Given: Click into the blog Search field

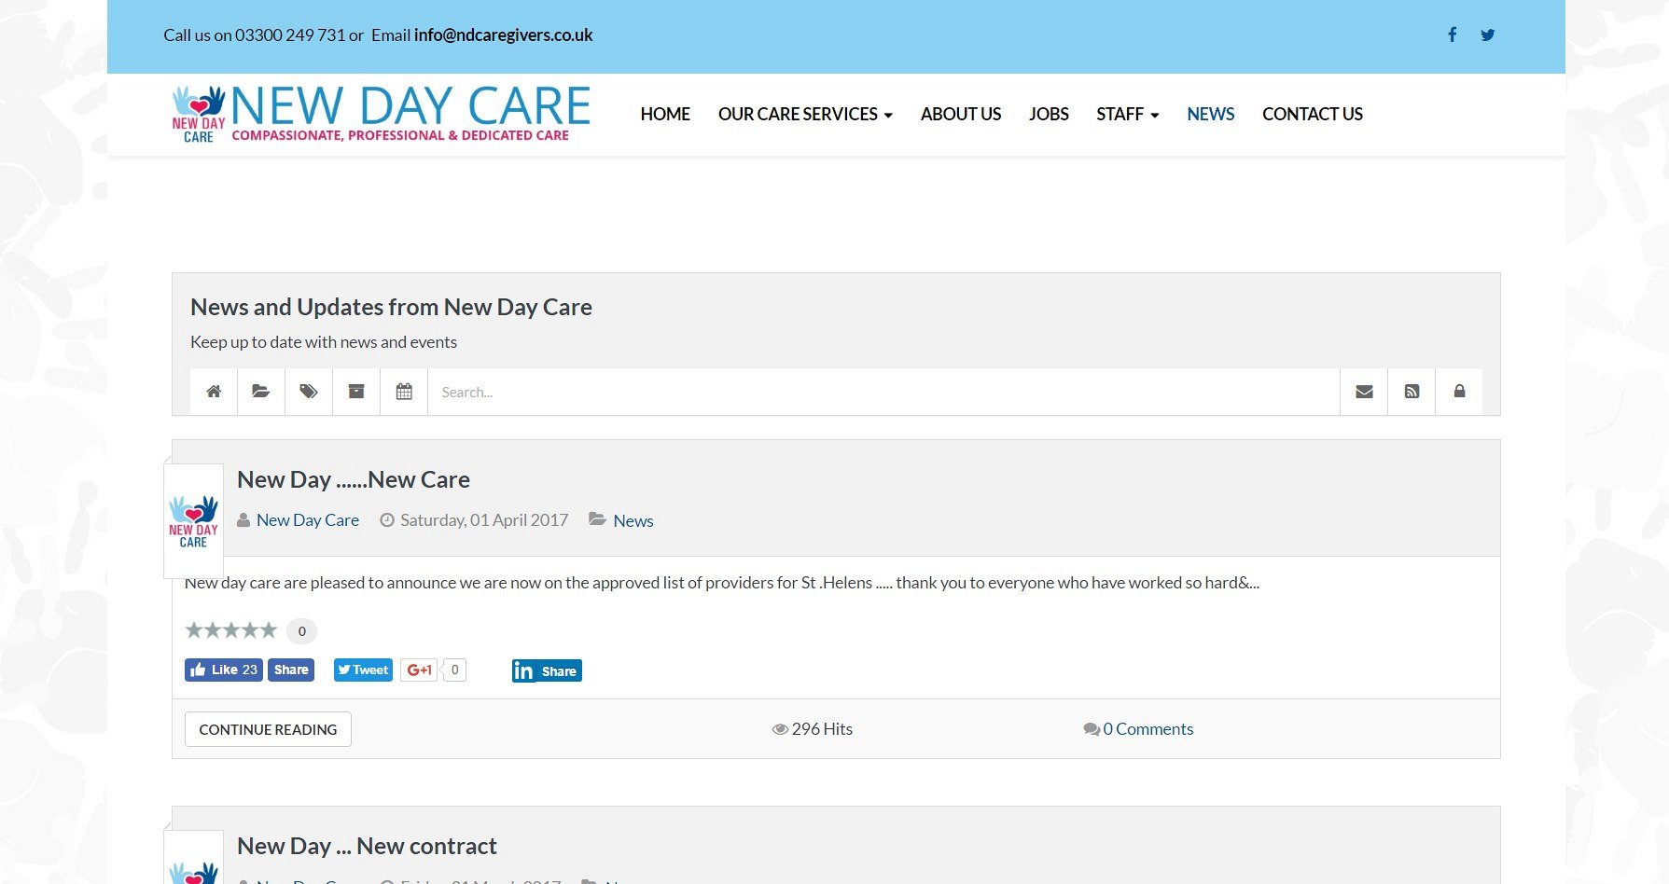Looking at the screenshot, I should point(883,392).
